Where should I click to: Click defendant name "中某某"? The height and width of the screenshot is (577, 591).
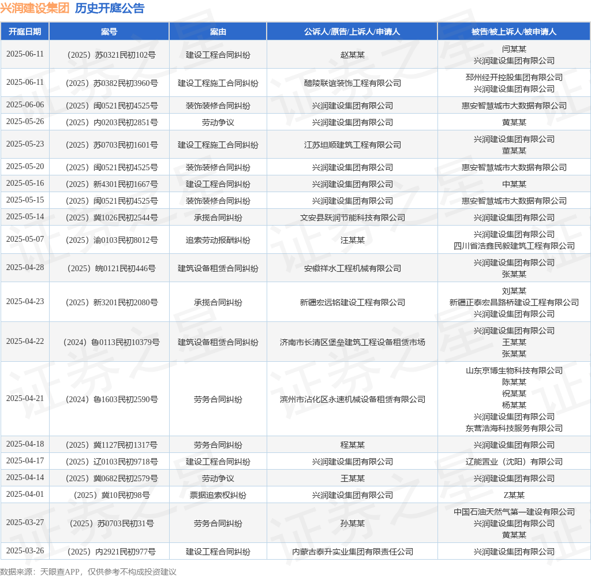(x=514, y=184)
